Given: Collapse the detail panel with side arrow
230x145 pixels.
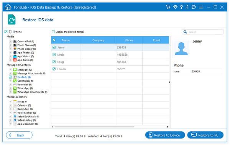Looking at the screenshot, I should coord(170,82).
